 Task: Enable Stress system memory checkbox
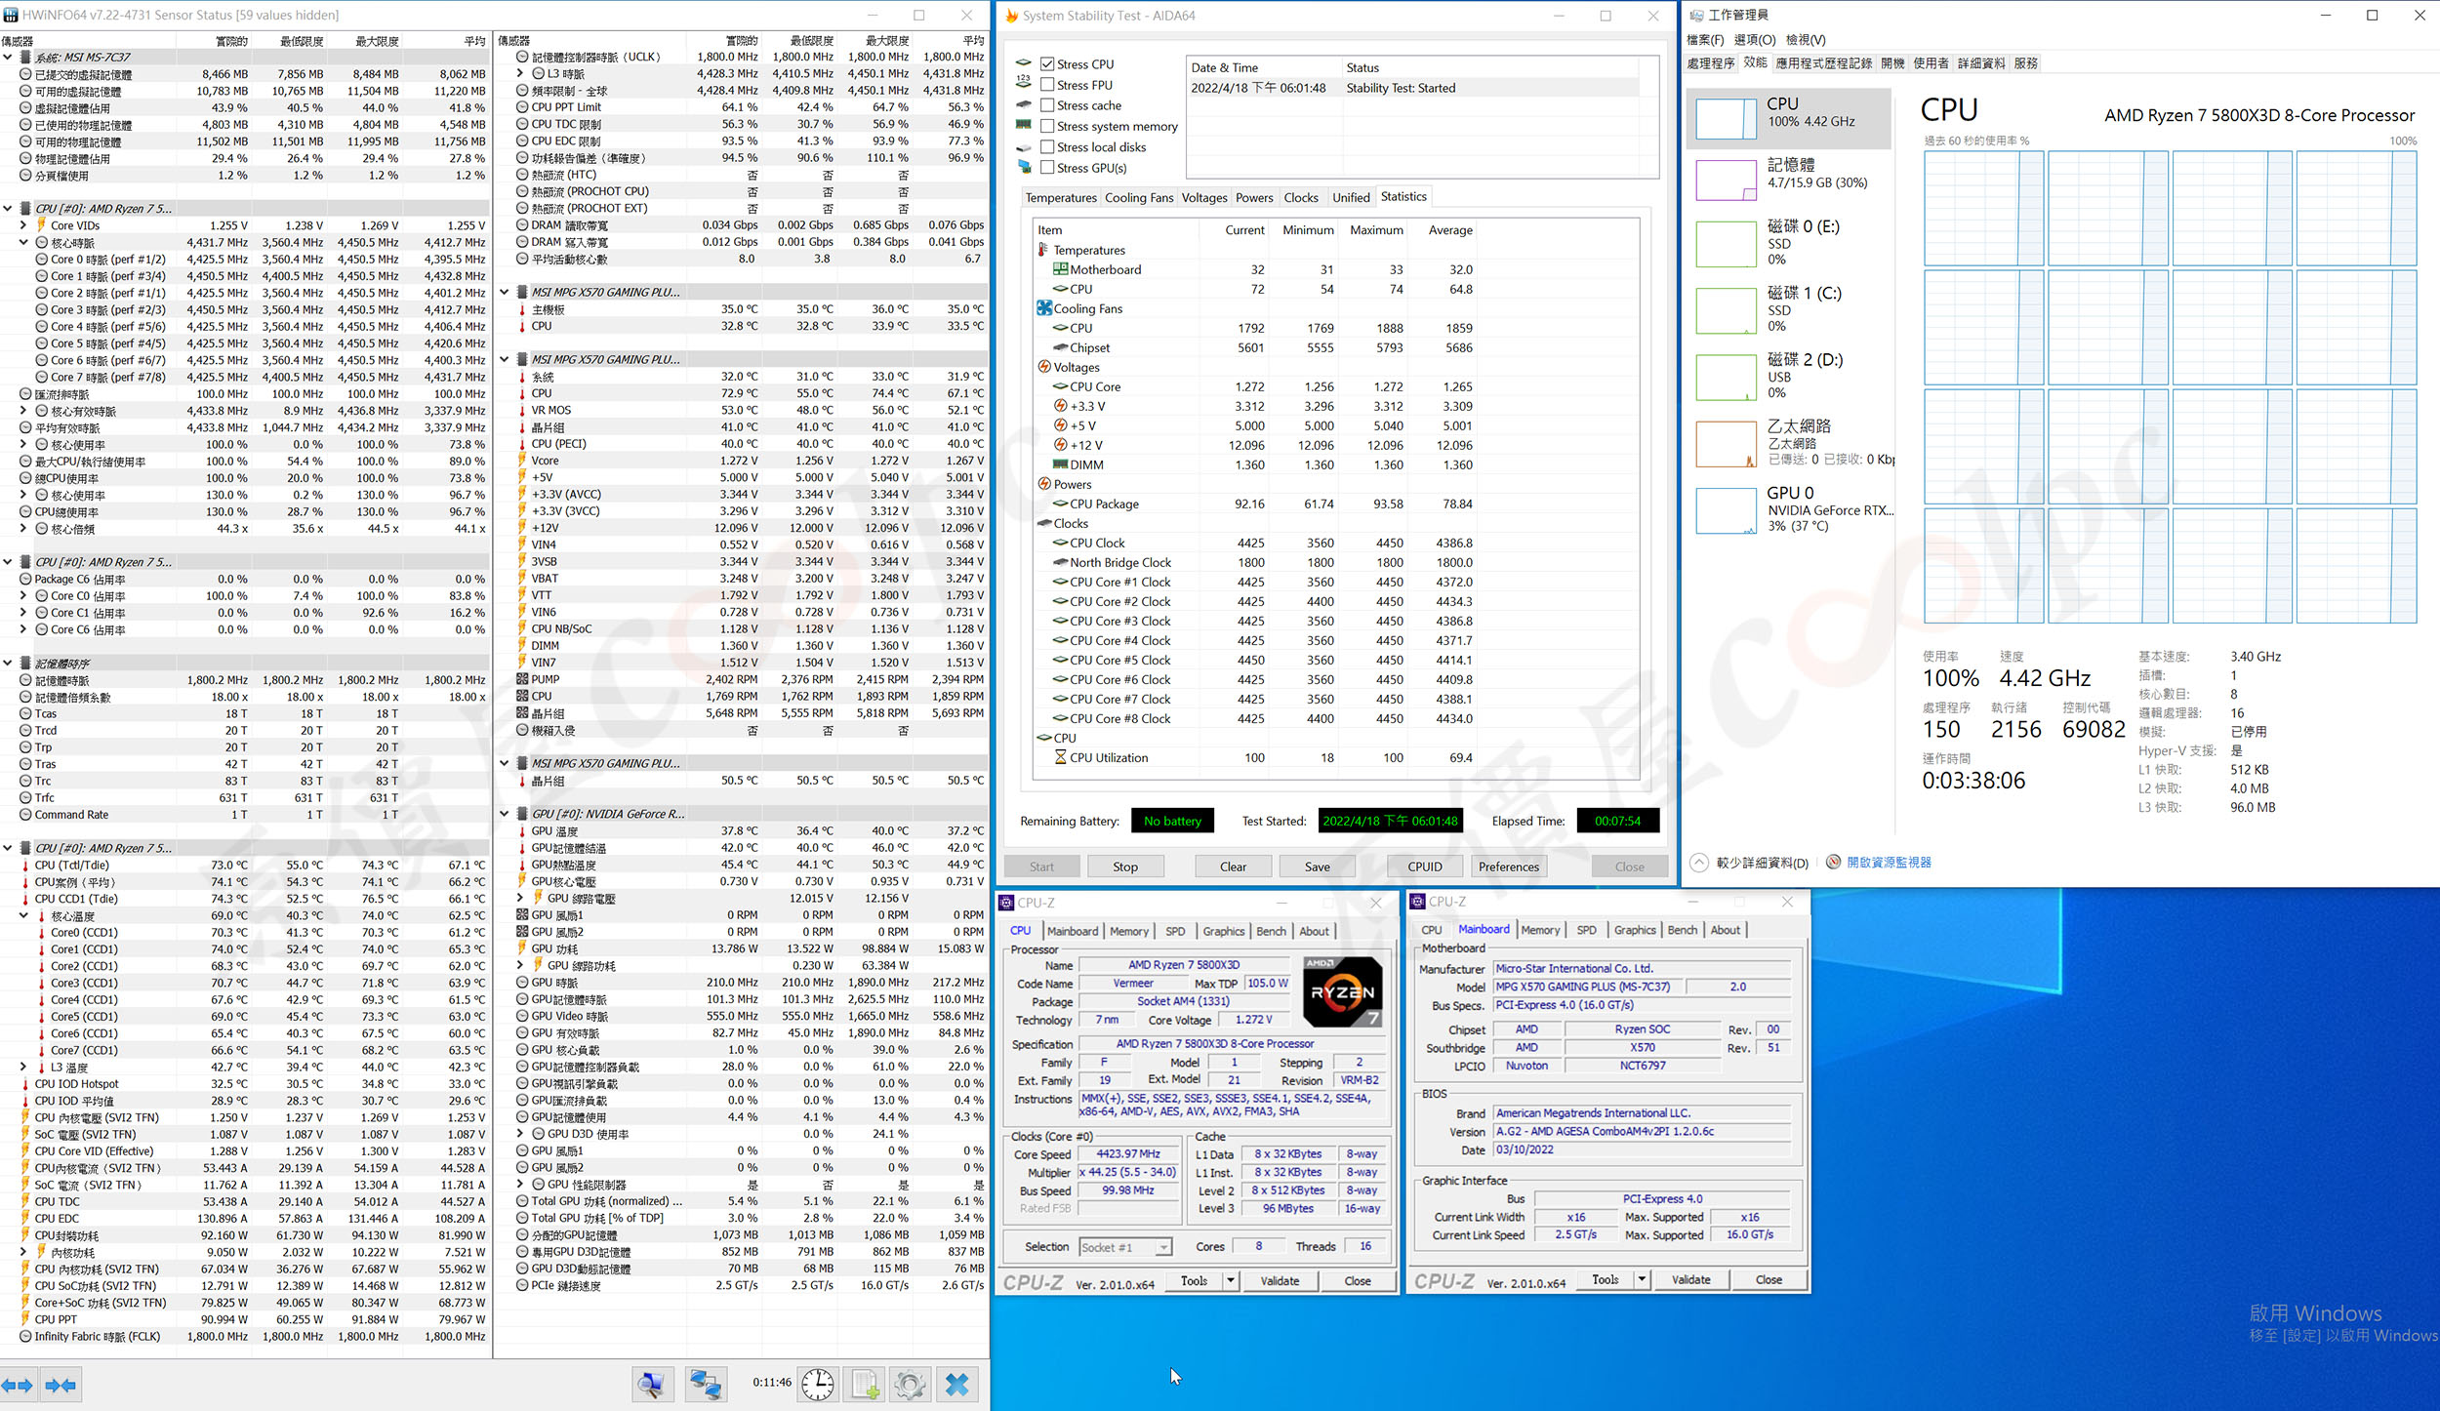coord(1047,126)
